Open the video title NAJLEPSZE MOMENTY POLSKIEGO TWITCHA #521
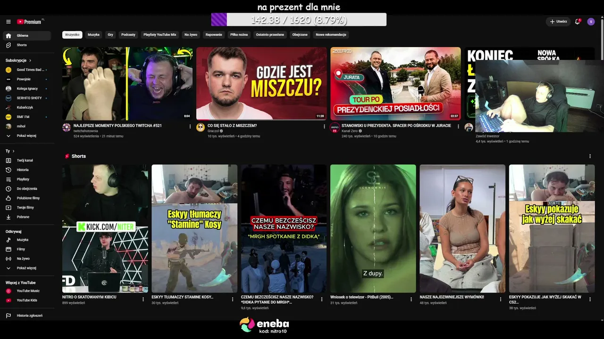The image size is (604, 339). pos(117,126)
